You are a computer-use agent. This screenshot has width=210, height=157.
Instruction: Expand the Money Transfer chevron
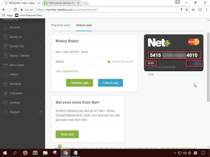click(41, 56)
